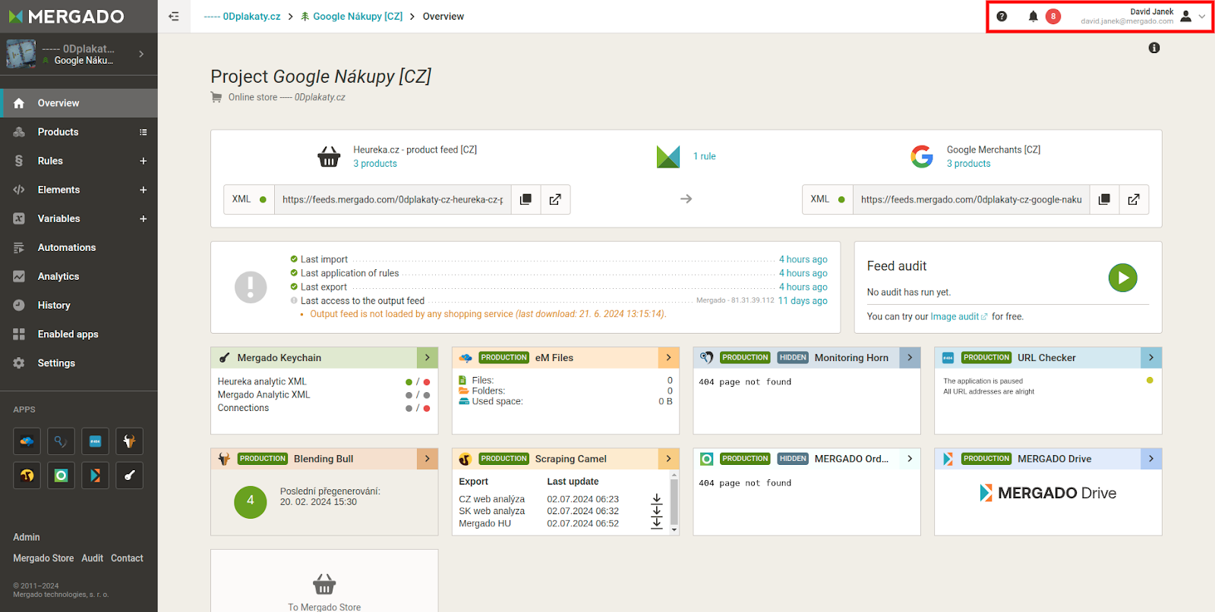This screenshot has height=612, width=1215.
Task: Add a new element with the Elements plus icon
Action: tap(143, 190)
